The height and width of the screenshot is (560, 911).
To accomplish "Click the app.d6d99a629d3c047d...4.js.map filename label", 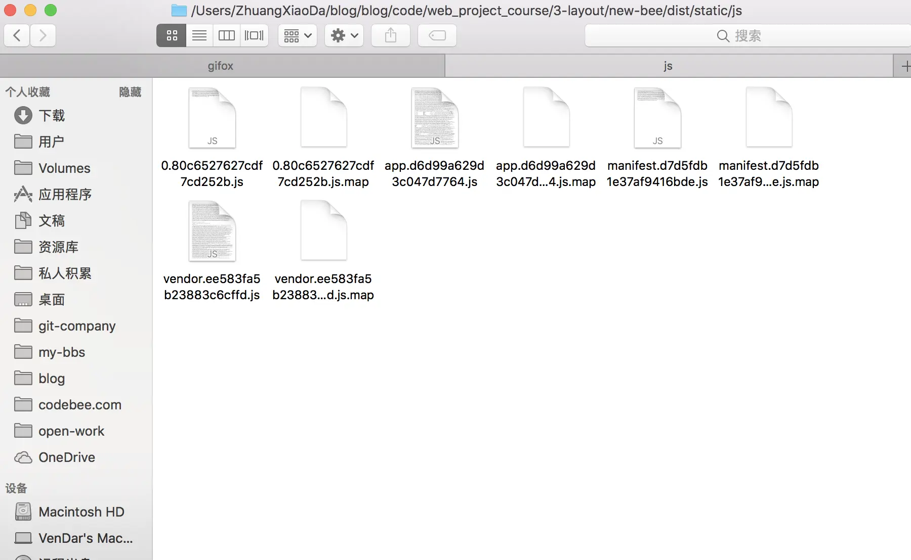I will 546,173.
